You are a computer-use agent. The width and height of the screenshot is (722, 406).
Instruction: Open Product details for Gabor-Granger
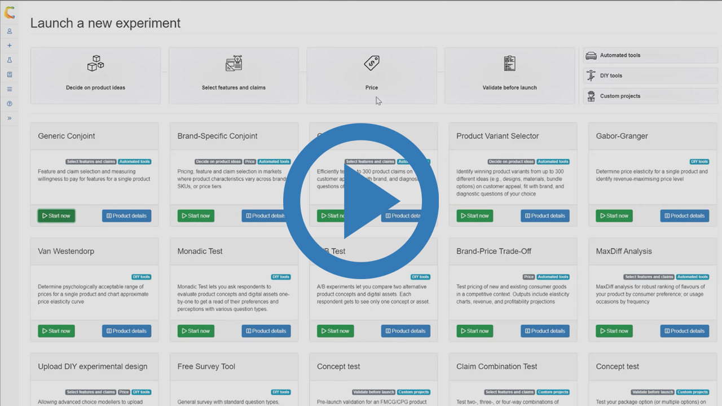pyautogui.click(x=684, y=216)
